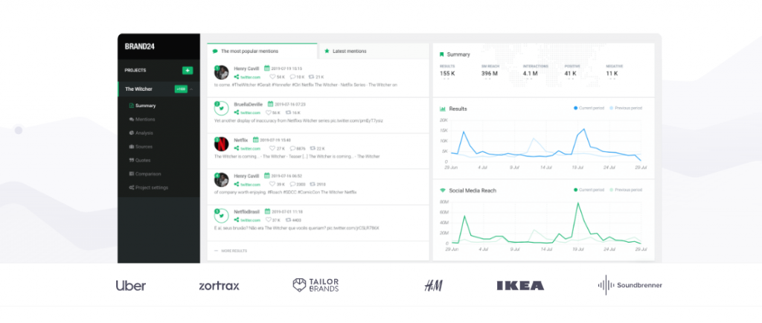Collapse The Witcher project chevron
Screen dimensions: 762x323
point(191,89)
